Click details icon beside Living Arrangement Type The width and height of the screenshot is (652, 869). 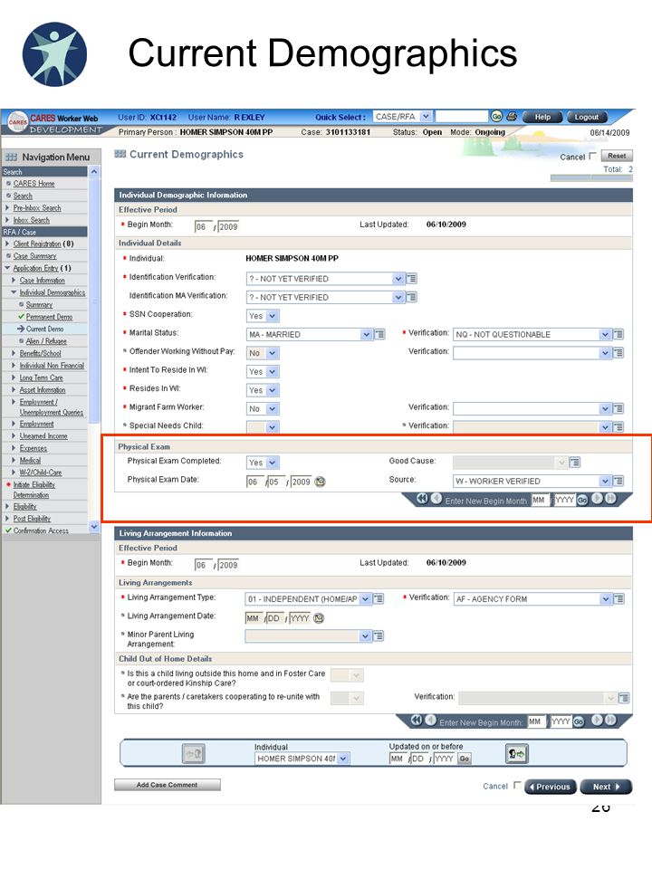coord(379,598)
